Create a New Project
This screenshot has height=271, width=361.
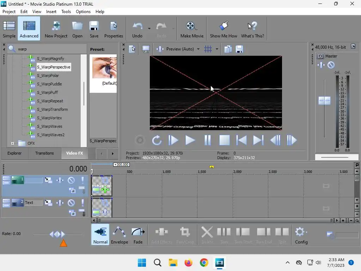[56, 29]
